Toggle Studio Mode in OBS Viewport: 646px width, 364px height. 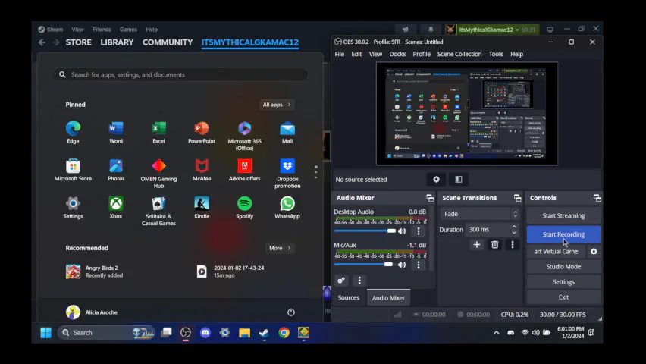coord(563,267)
